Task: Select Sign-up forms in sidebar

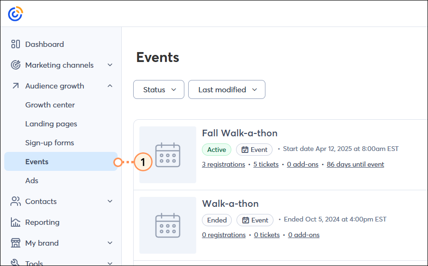Action: click(x=49, y=143)
